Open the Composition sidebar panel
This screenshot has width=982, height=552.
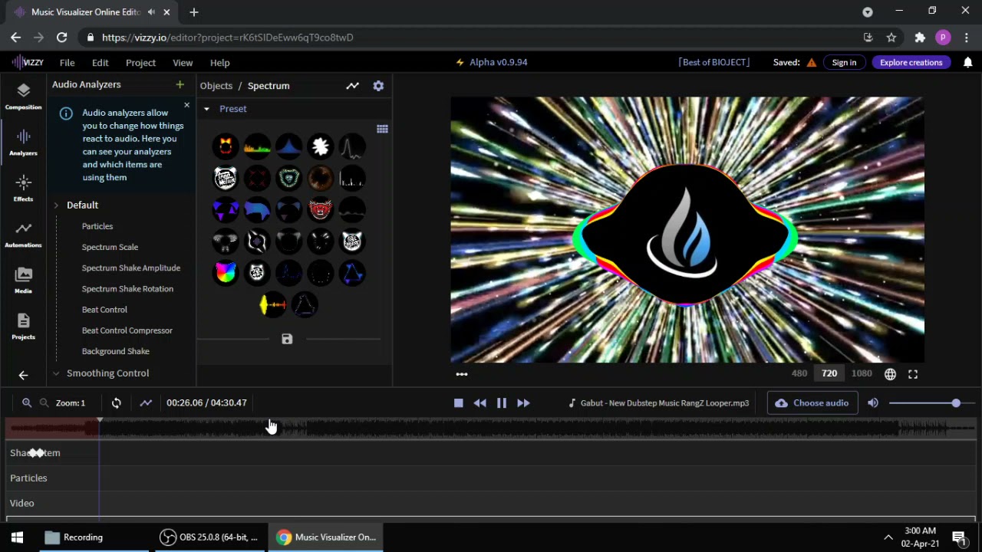point(23,96)
